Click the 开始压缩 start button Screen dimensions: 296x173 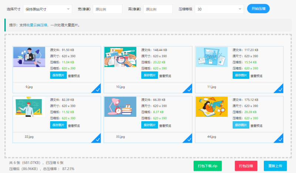[x=258, y=9]
